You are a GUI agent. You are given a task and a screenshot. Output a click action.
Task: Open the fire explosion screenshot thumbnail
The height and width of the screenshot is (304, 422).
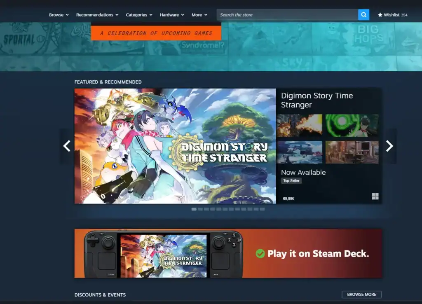pos(300,126)
